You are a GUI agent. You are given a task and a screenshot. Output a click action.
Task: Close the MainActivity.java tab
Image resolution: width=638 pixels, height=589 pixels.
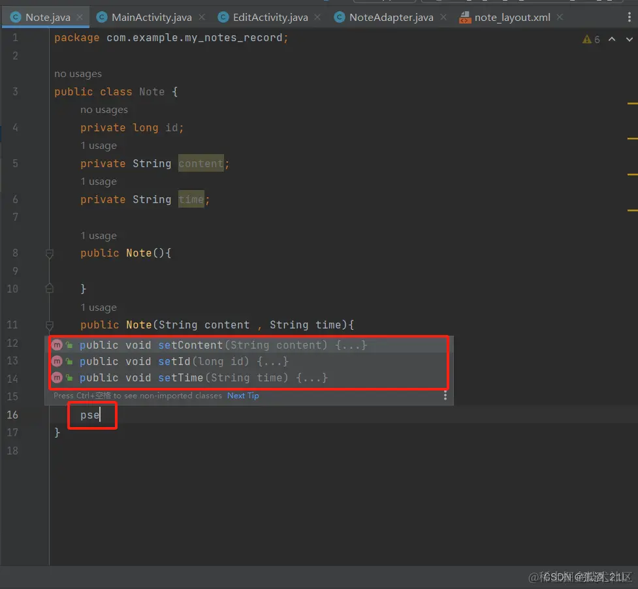tap(202, 17)
